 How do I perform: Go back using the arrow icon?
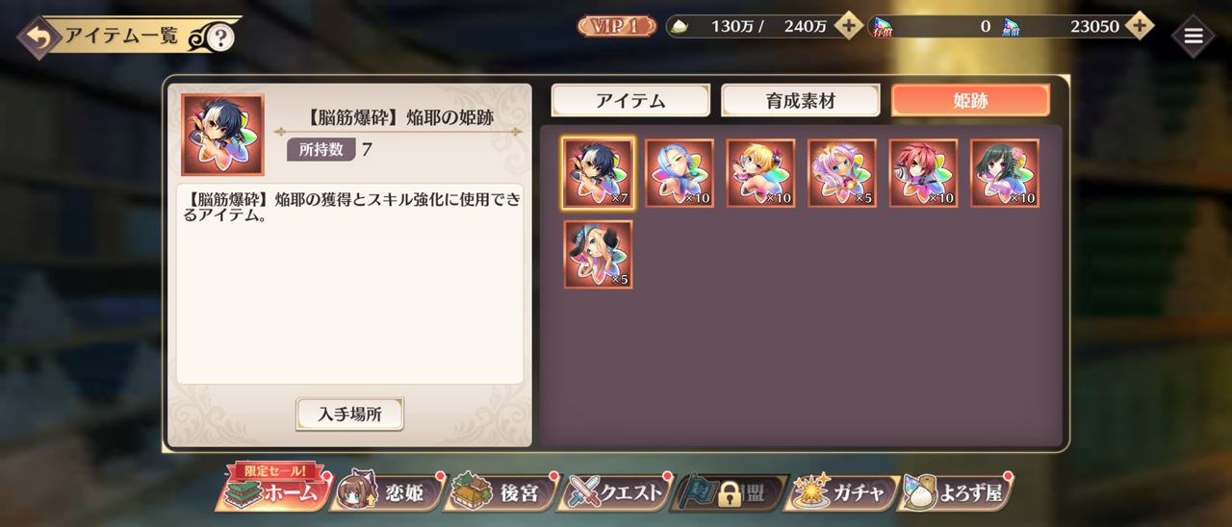tap(39, 38)
